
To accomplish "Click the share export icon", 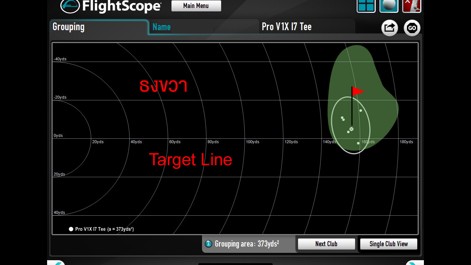I will 390,28.
